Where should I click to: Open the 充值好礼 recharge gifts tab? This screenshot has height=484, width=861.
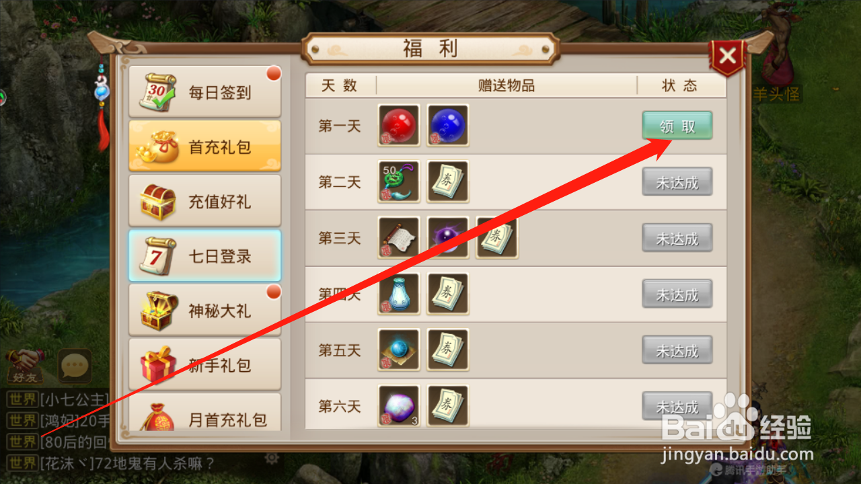click(x=204, y=201)
